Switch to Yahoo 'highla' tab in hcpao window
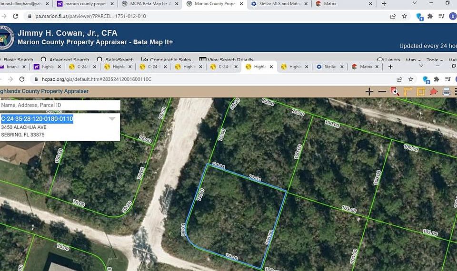This screenshot has width=457, height=271. tap(45, 67)
